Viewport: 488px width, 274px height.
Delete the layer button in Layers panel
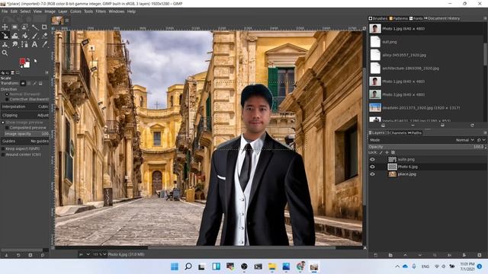pyautogui.click(x=480, y=255)
